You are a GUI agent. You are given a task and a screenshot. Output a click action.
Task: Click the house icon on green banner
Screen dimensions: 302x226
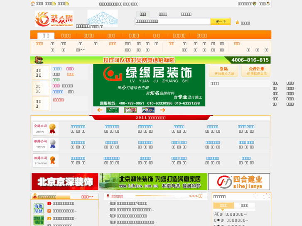[x=39, y=60]
